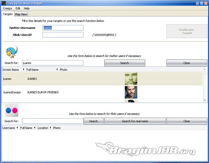Click the green-tinted juanes profile photo

click(131, 79)
